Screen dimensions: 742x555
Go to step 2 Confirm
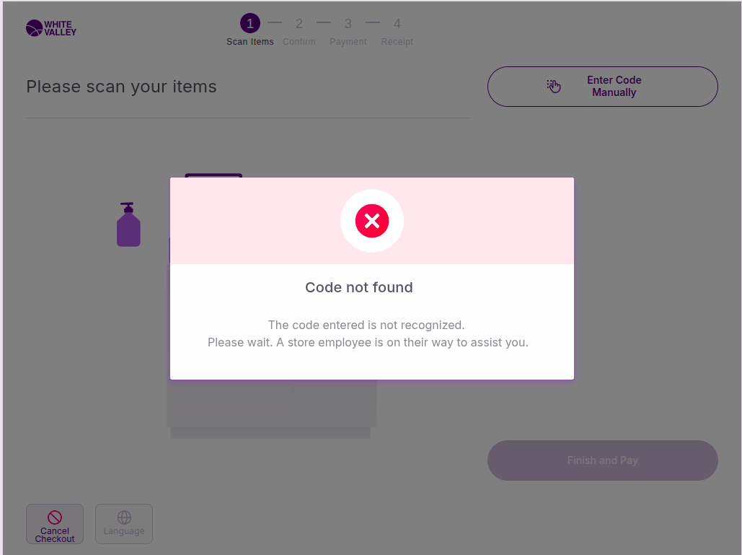pos(299,24)
